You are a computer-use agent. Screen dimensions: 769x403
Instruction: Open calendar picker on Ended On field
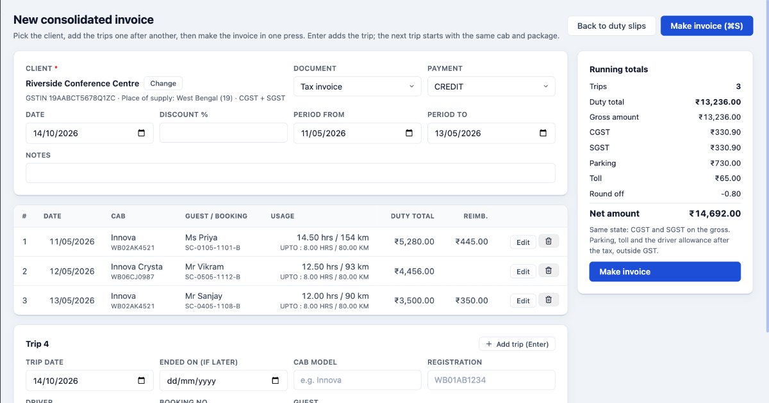(276, 380)
